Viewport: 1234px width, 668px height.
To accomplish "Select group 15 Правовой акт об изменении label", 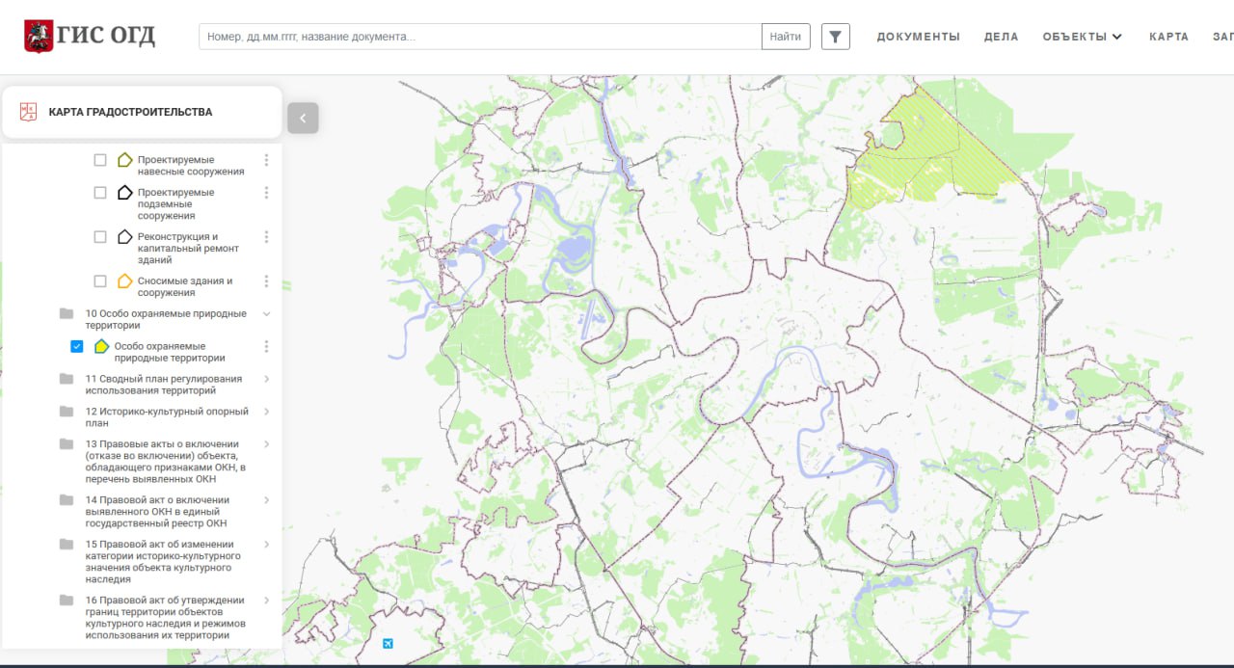I will tap(163, 562).
